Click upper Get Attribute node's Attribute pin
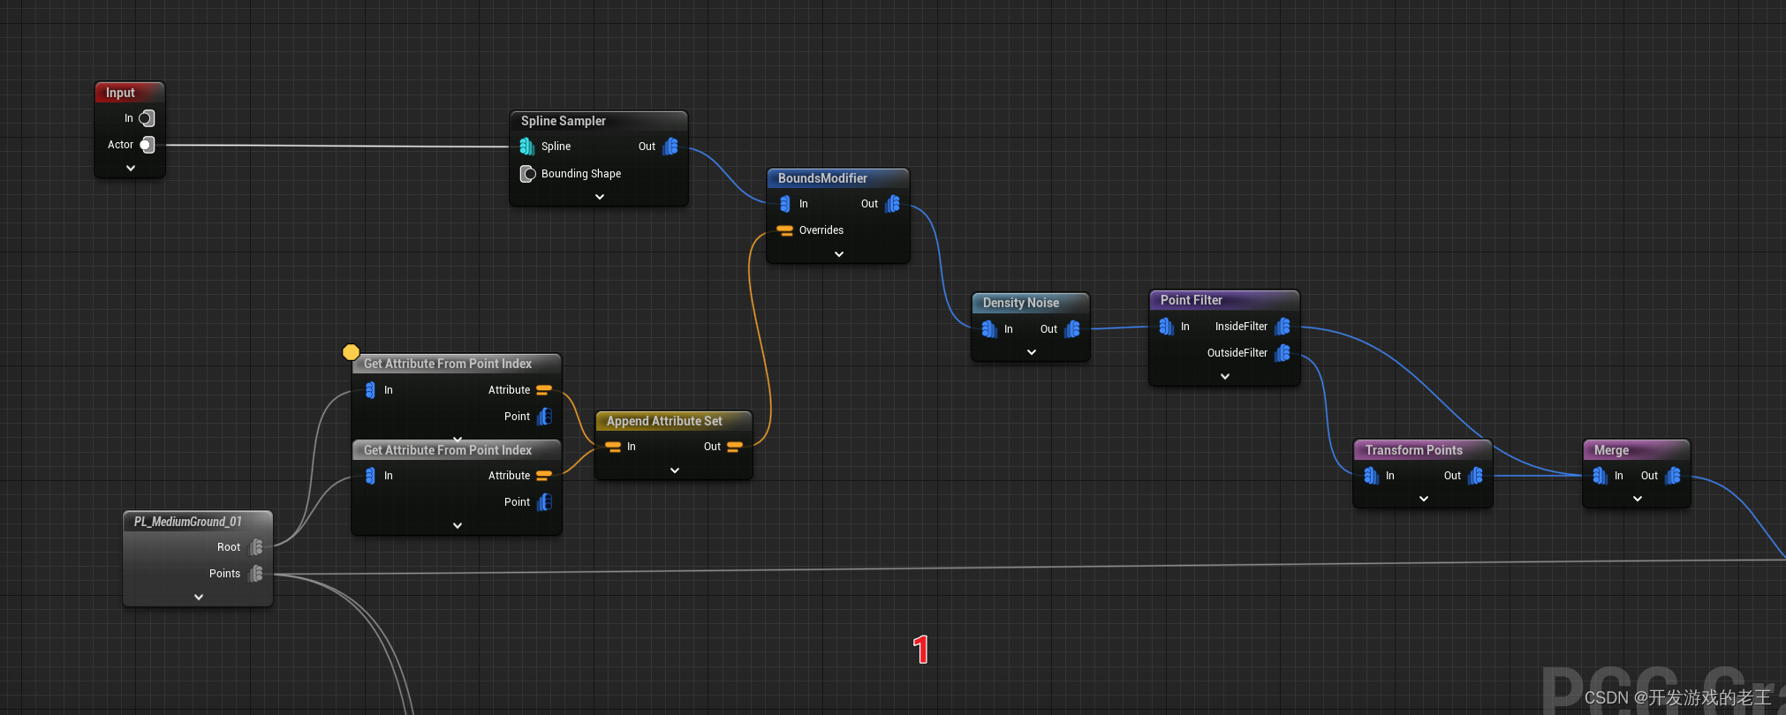 tap(544, 390)
